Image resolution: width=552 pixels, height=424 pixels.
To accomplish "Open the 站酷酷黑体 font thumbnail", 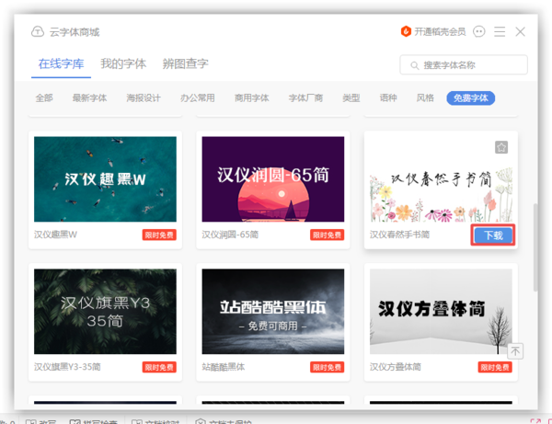I will [273, 311].
